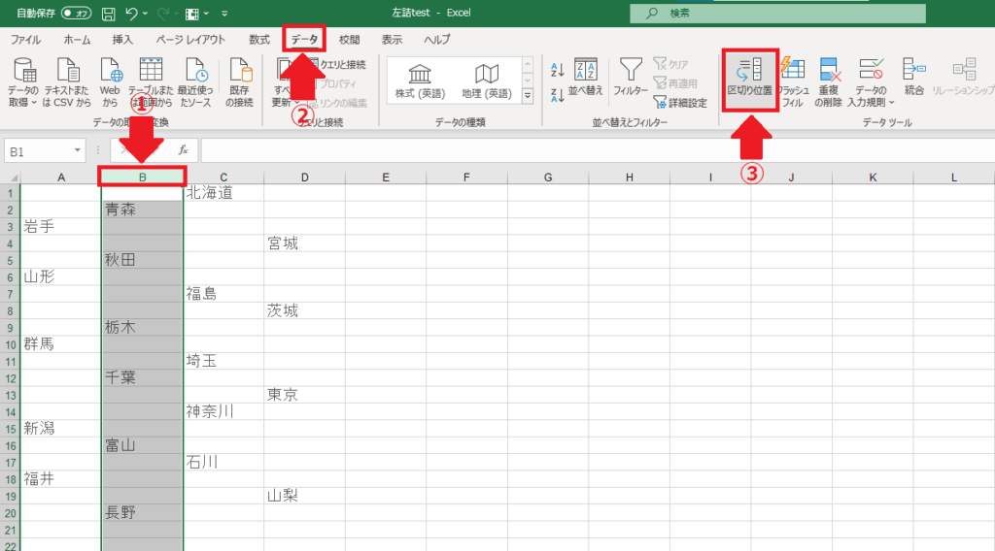Click the Name Box showing B1
The height and width of the screenshot is (551, 995).
(37, 151)
